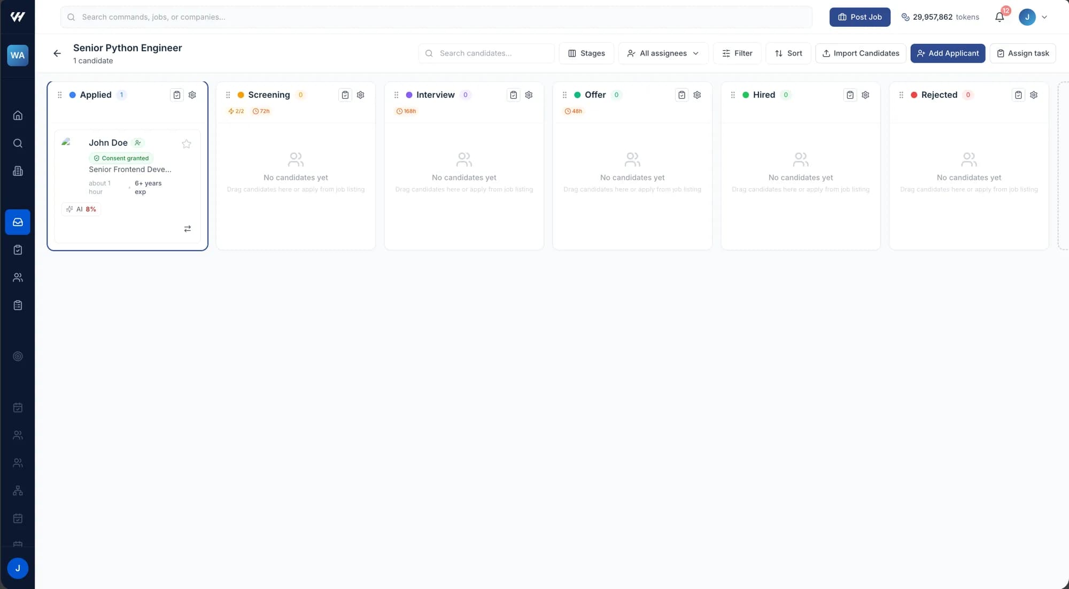Open the sidebar clipboard-check tasks icon
The image size is (1069, 589).
tap(18, 250)
